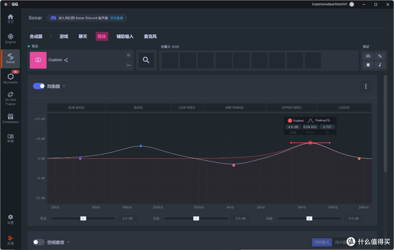Image resolution: width=394 pixels, height=250 pixels.
Task: Favorite the Custom preset with star icon
Action: (128, 55)
